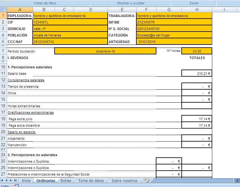Open the Inicio sheet tab
Viewport: 240px width, 187px height.
[x=26, y=181]
